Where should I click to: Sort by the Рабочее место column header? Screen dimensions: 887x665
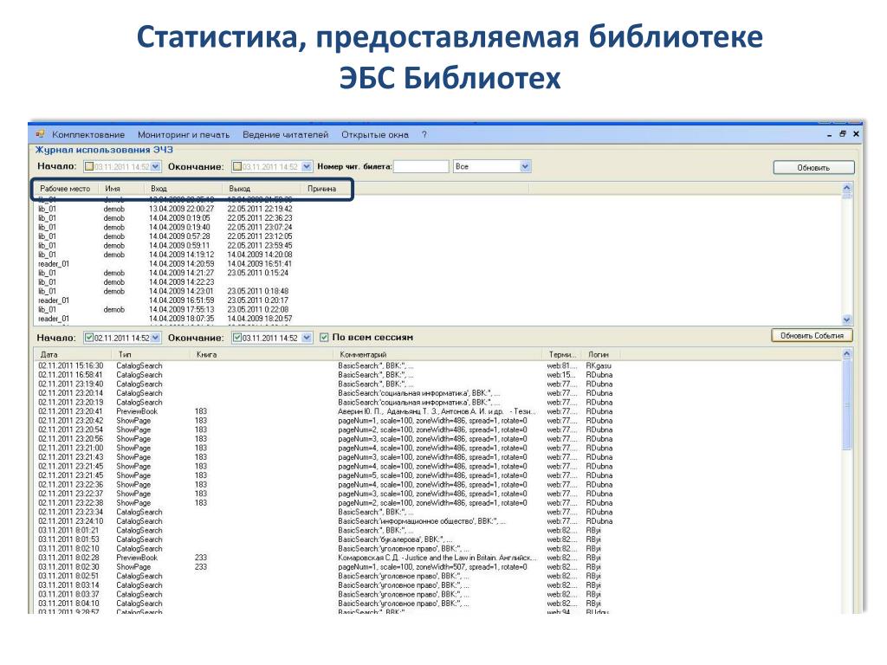point(65,189)
